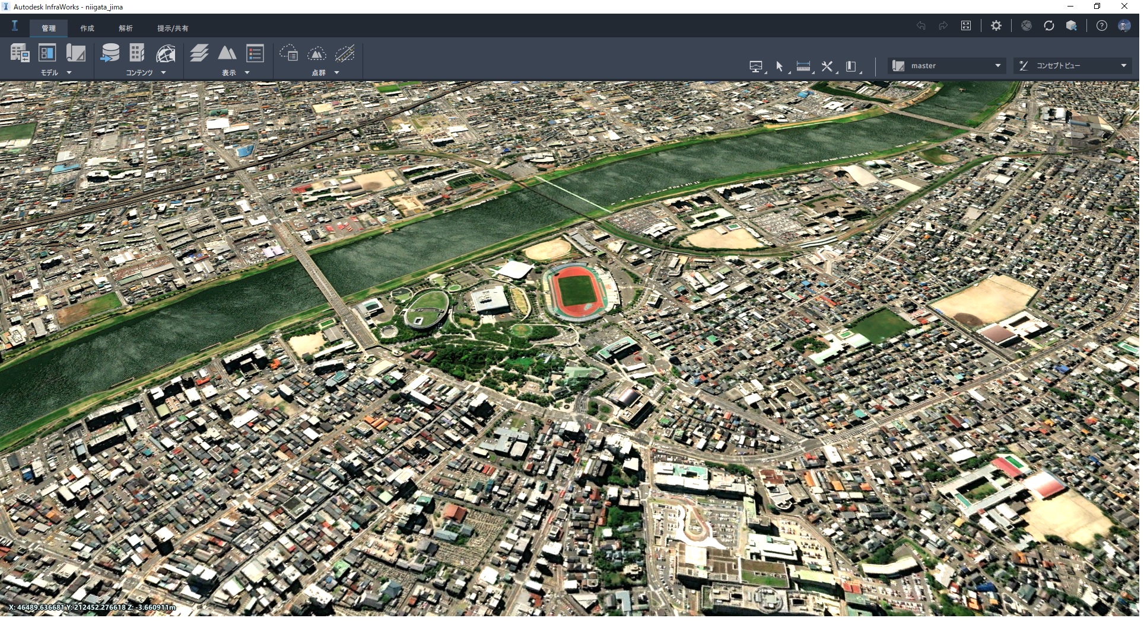Restore down the InfraWorks window

coord(1097,7)
